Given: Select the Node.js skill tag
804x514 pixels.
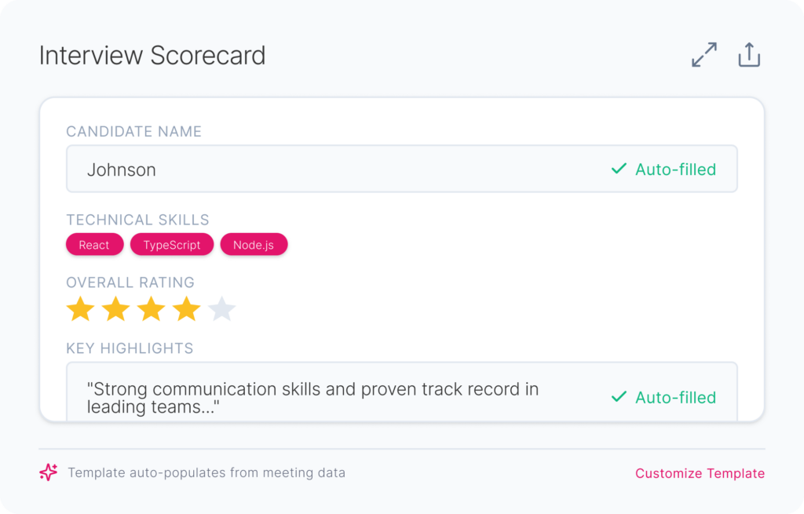Looking at the screenshot, I should pos(254,245).
